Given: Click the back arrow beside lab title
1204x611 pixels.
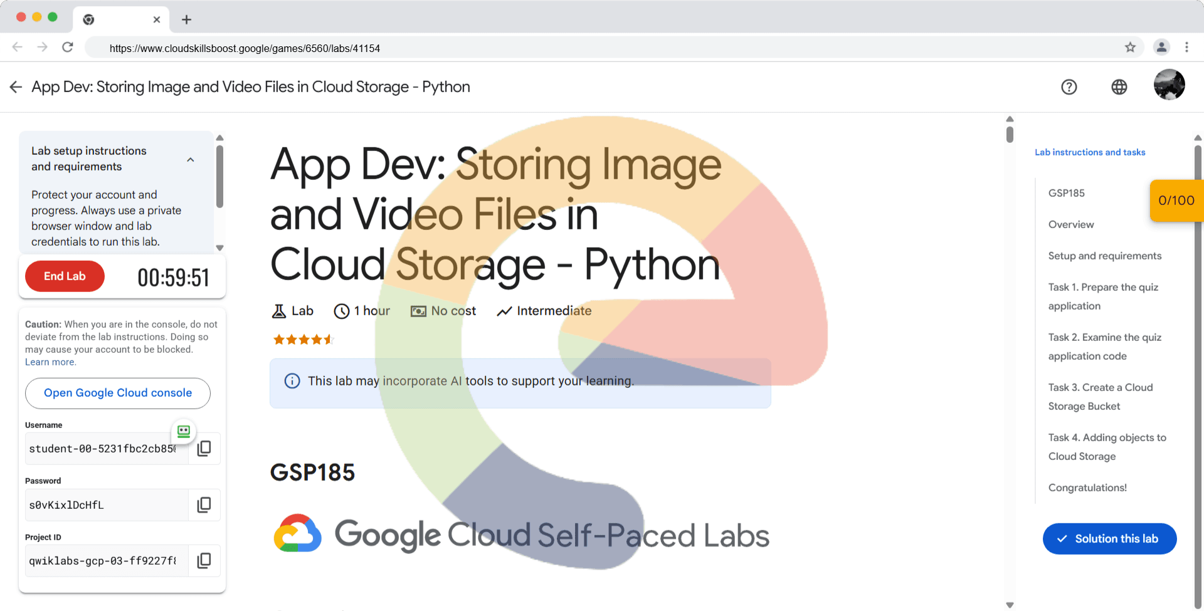Looking at the screenshot, I should tap(16, 87).
